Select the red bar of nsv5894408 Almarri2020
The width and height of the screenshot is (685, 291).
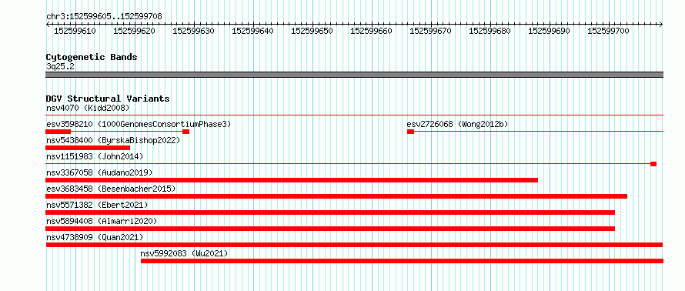pyautogui.click(x=330, y=229)
